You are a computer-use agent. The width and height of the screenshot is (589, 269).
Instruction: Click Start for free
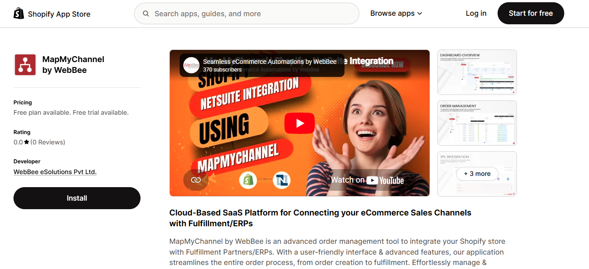530,13
